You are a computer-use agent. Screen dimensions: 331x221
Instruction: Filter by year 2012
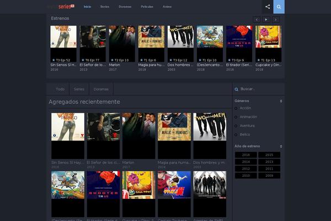pyautogui.click(x=246, y=169)
